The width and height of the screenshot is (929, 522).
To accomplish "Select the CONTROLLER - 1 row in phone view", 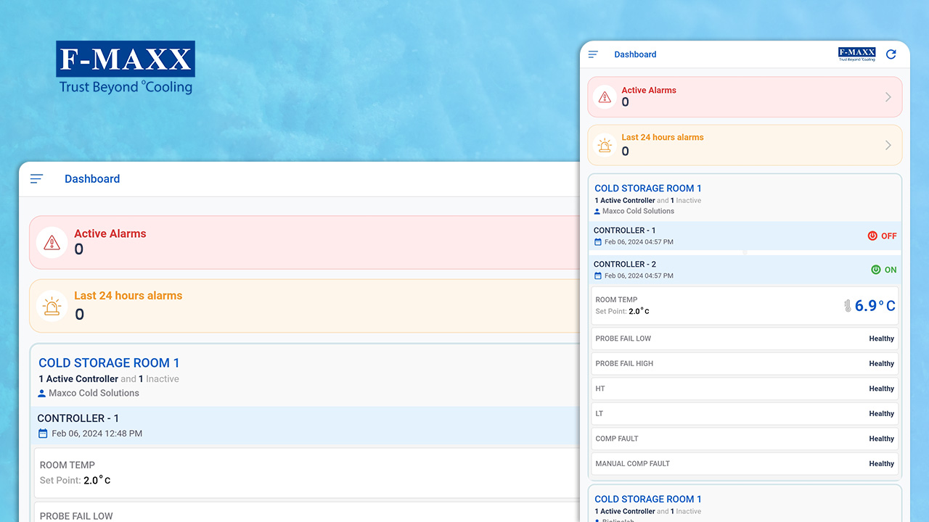I will click(x=745, y=236).
